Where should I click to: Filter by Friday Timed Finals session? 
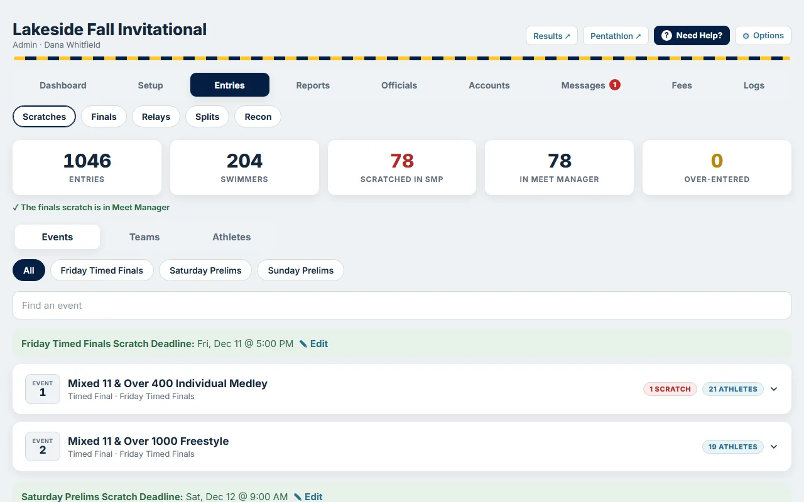[x=102, y=270]
